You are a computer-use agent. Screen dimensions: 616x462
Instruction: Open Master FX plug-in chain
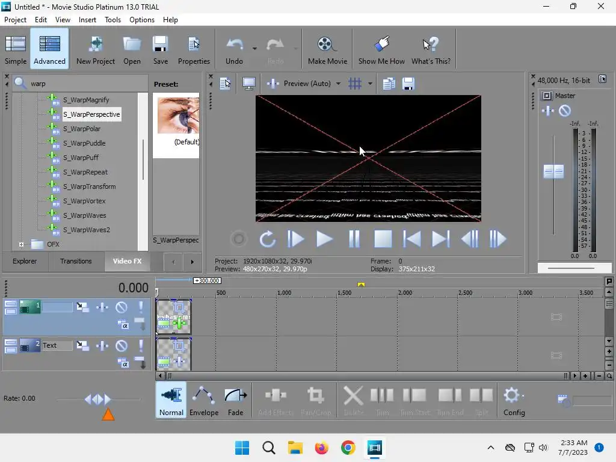pyautogui.click(x=547, y=111)
